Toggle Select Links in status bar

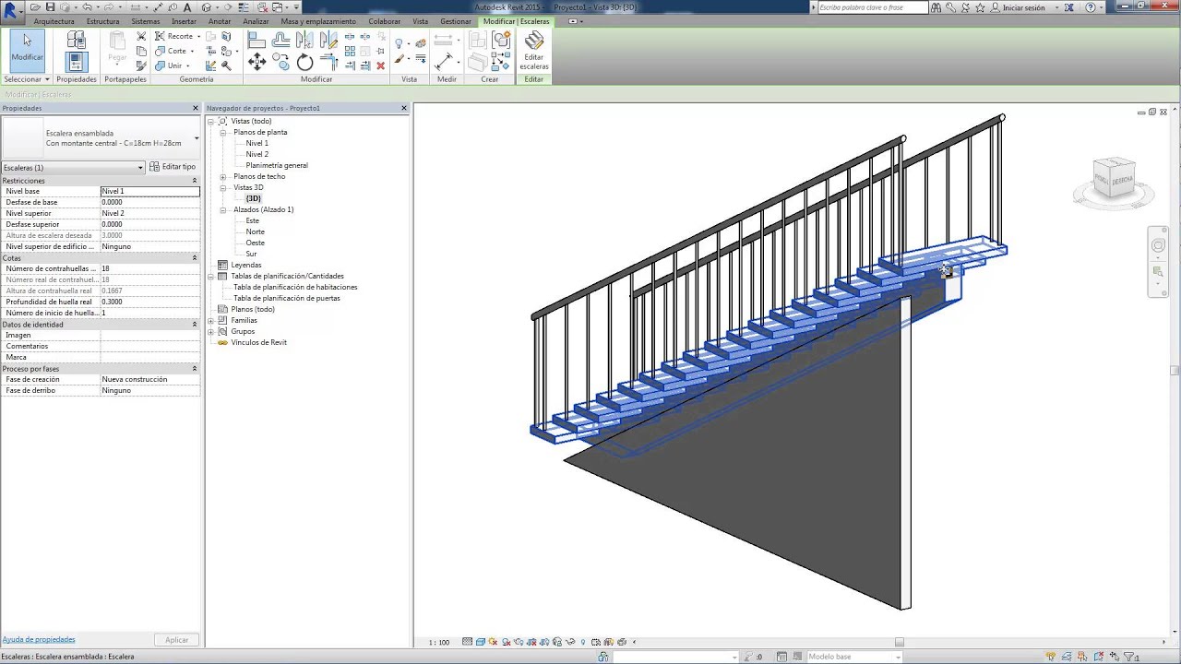tap(1051, 657)
